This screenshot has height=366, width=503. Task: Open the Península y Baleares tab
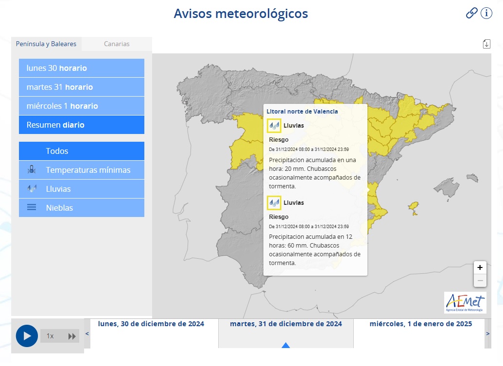coord(47,44)
